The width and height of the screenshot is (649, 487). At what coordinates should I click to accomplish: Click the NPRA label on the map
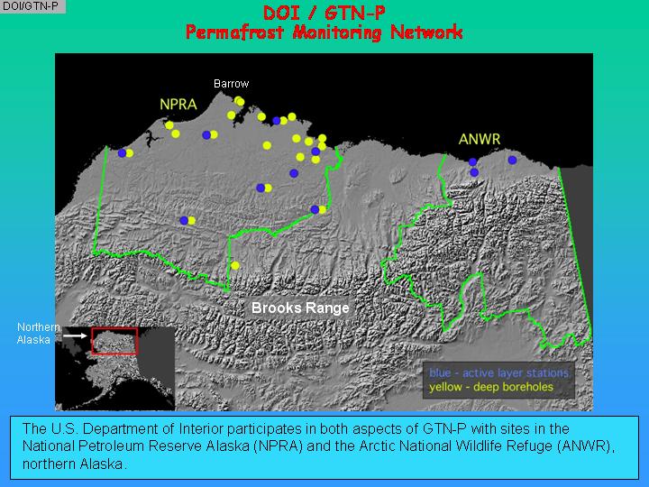pos(178,105)
